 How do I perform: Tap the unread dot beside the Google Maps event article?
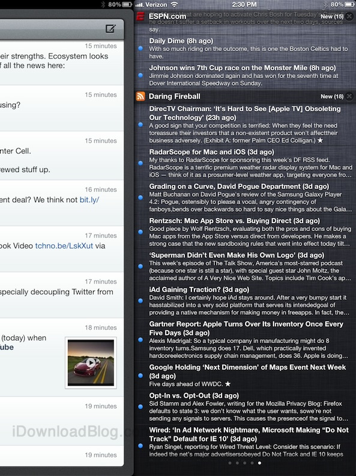point(140,376)
